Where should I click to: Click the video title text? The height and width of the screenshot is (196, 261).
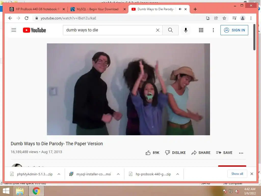[x=57, y=144]
